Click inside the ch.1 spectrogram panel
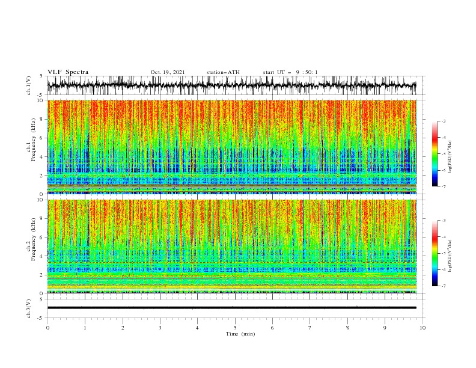Image resolution: width=476 pixels, height=368 pixels. click(x=232, y=147)
